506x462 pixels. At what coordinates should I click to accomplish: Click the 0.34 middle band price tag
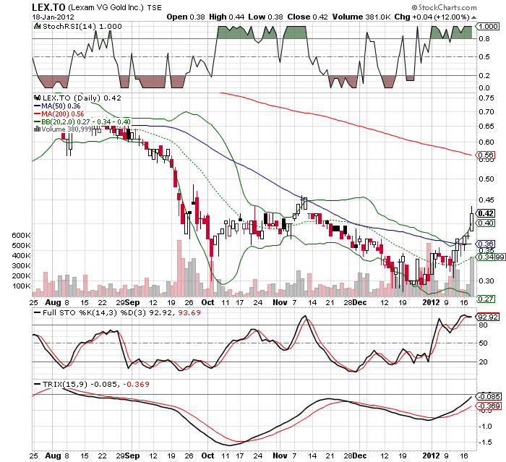click(x=486, y=257)
